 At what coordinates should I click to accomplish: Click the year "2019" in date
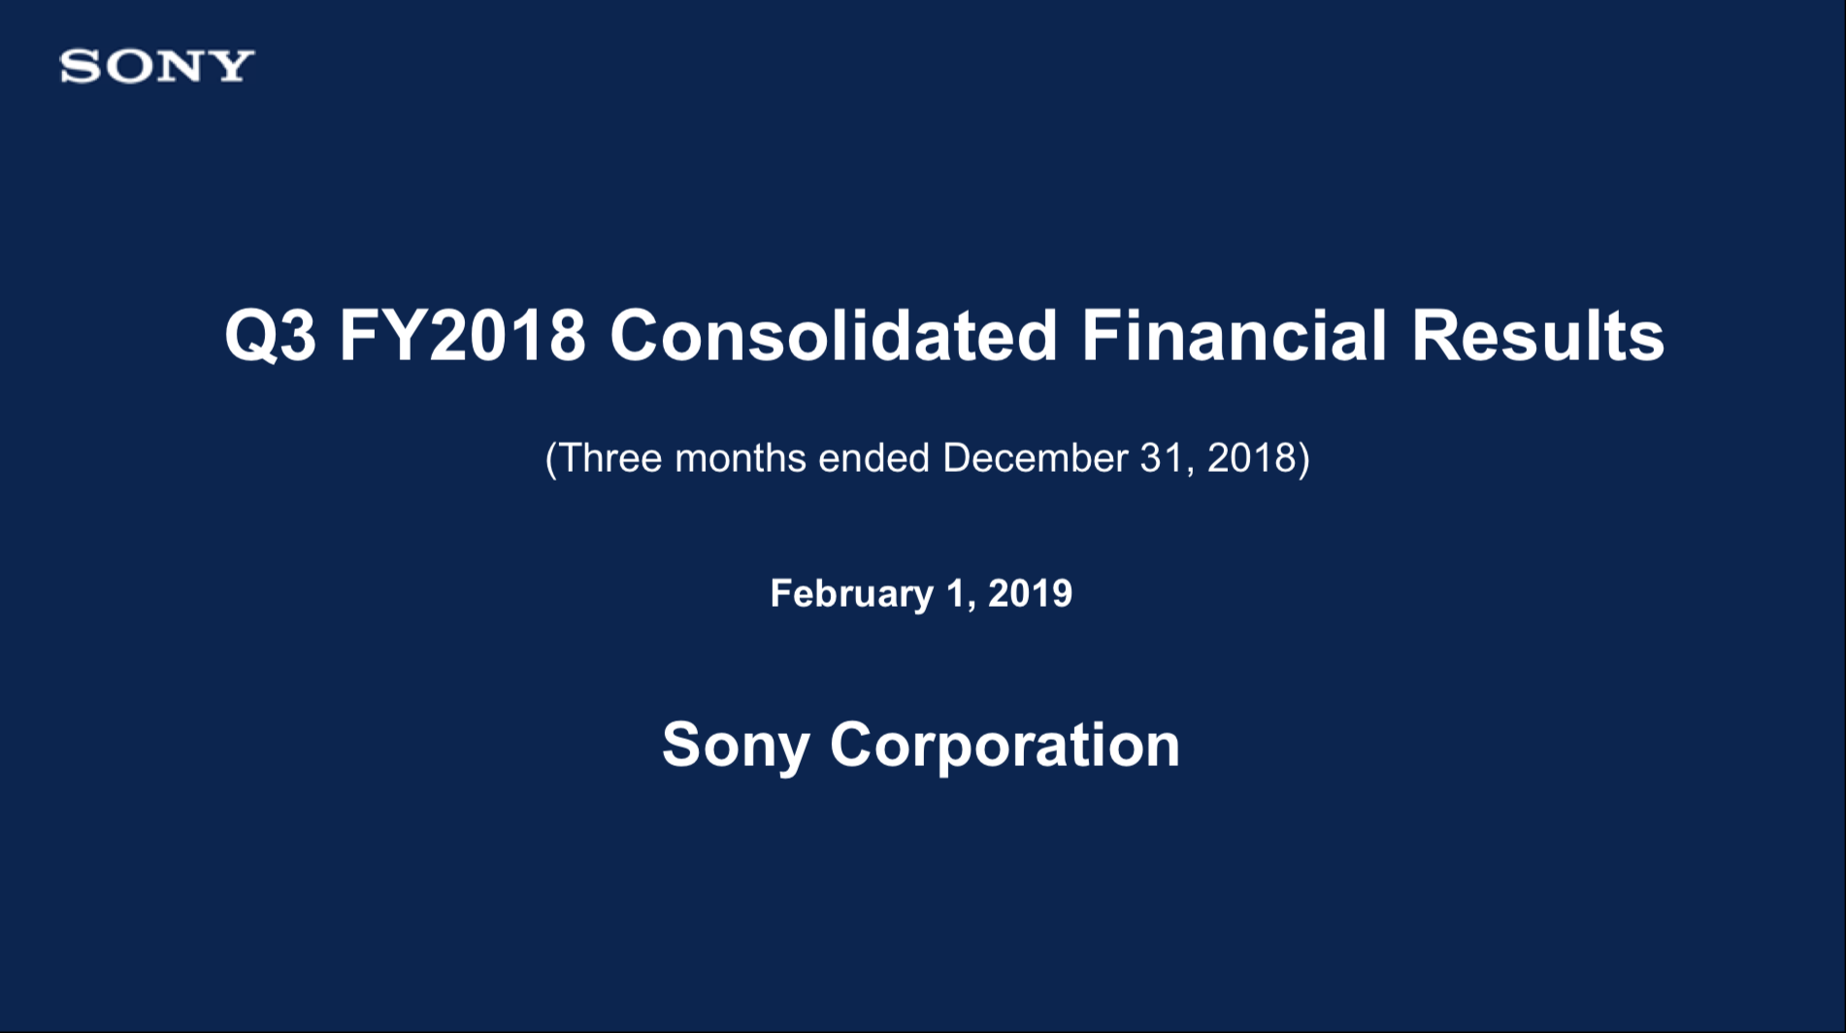tap(1031, 593)
